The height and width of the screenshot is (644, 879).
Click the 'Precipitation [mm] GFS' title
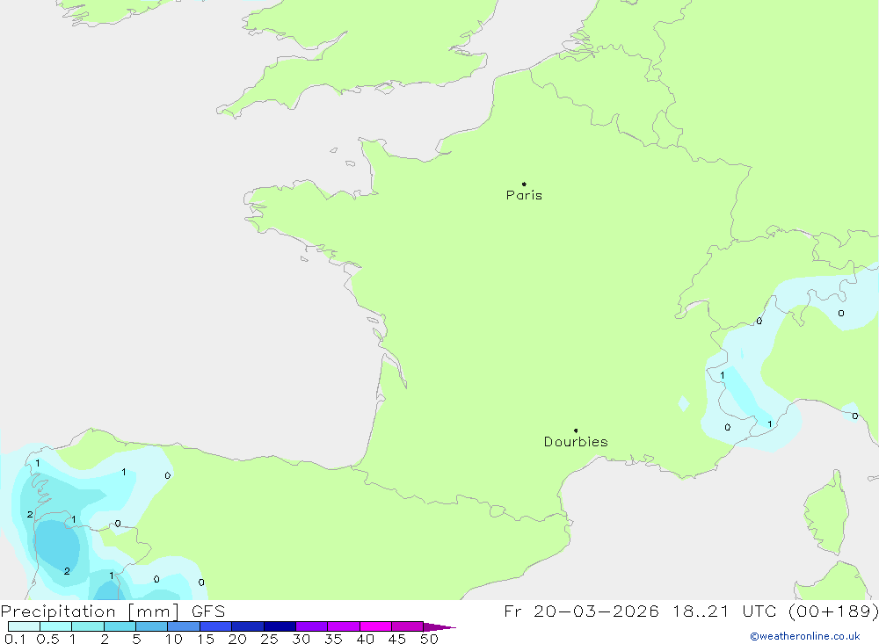click(x=113, y=611)
